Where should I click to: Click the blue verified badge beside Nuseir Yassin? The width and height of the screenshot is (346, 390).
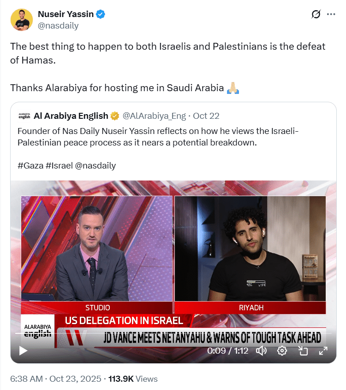point(101,14)
